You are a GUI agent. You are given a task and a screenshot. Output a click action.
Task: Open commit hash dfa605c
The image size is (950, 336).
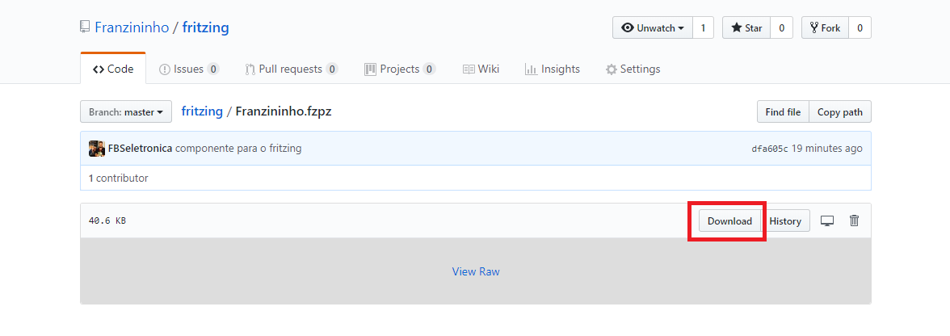pos(769,149)
